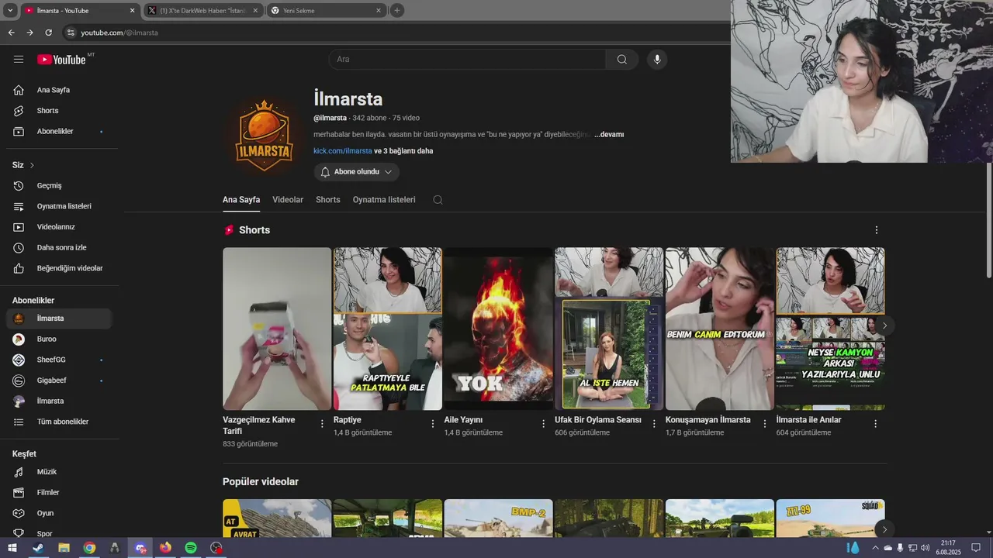The image size is (993, 558).
Task: Show hidden system tray icons
Action: pos(875,548)
